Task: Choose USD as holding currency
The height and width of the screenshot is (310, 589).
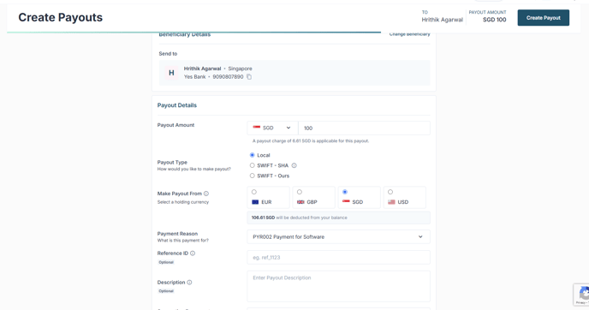Action: point(405,197)
